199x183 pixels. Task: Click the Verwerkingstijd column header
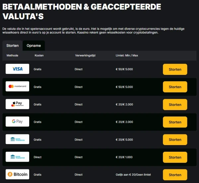click(x=85, y=55)
